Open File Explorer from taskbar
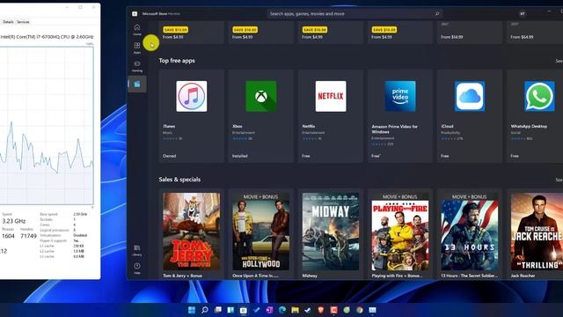This screenshot has width=563, height=317. 296,310
